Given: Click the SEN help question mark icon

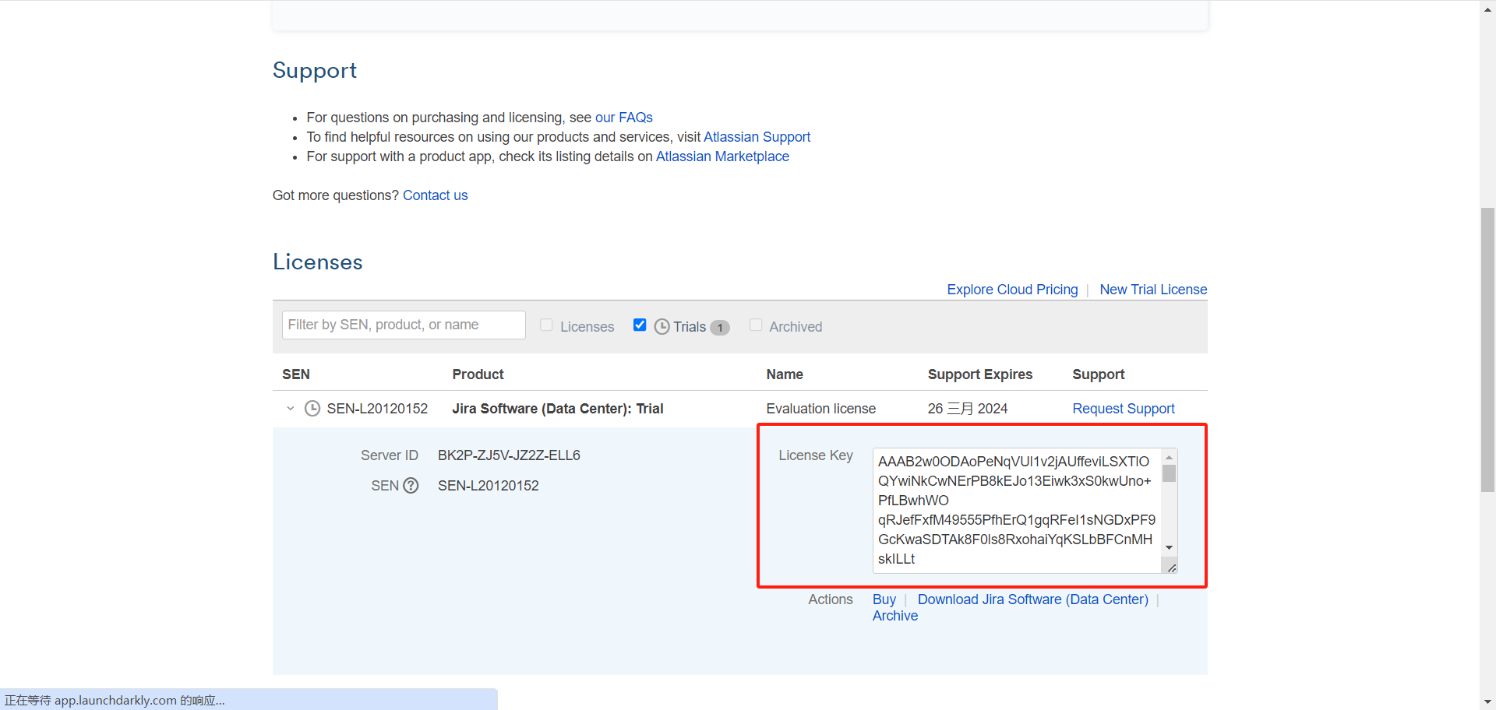Looking at the screenshot, I should 411,486.
